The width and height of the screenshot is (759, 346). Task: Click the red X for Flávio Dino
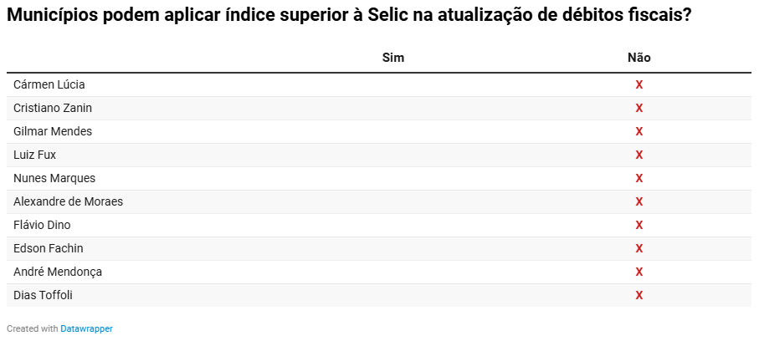(639, 225)
